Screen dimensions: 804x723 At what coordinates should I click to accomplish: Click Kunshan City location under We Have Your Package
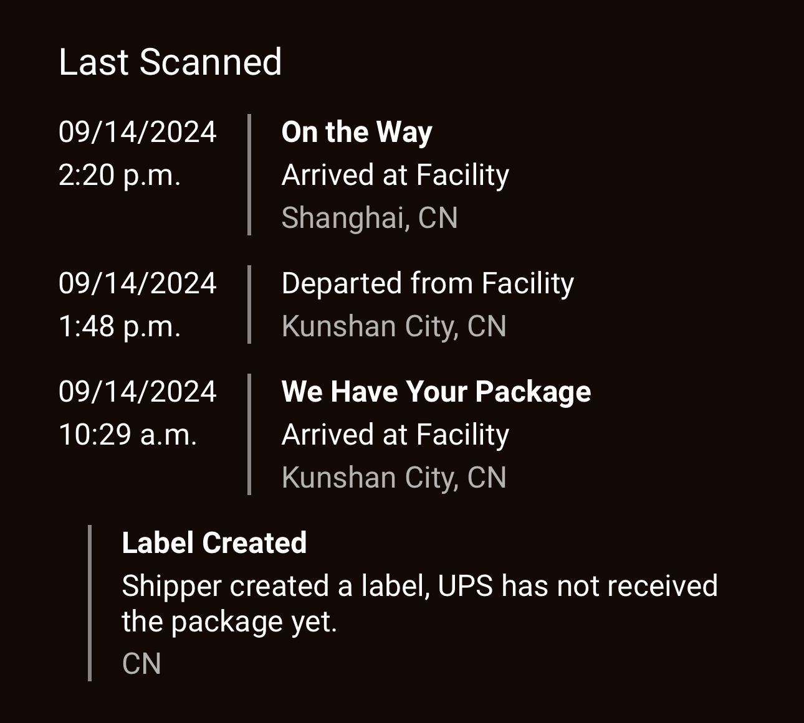(x=394, y=478)
